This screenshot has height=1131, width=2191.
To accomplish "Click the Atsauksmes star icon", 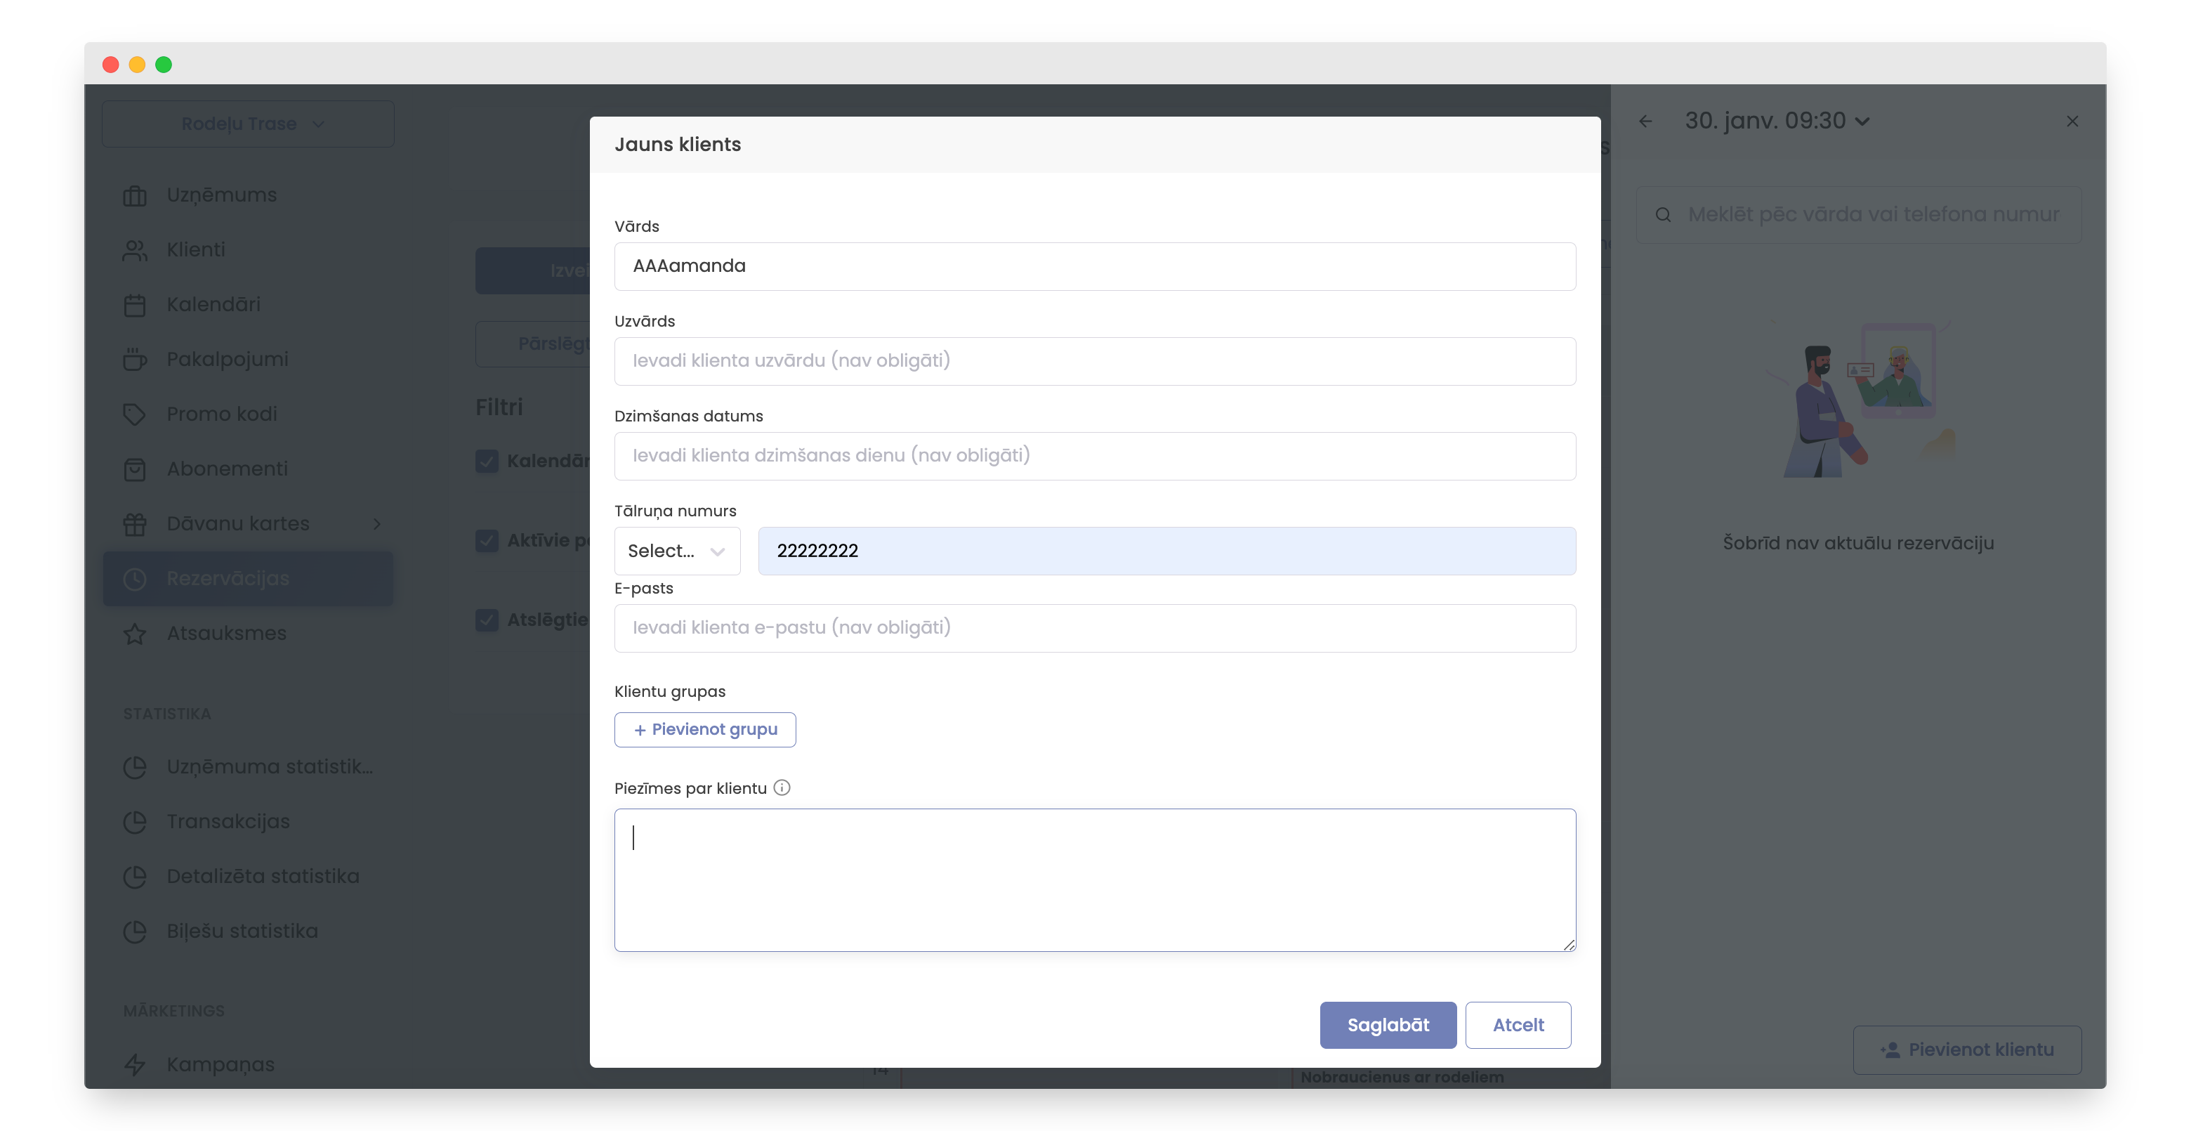I will coord(134,634).
